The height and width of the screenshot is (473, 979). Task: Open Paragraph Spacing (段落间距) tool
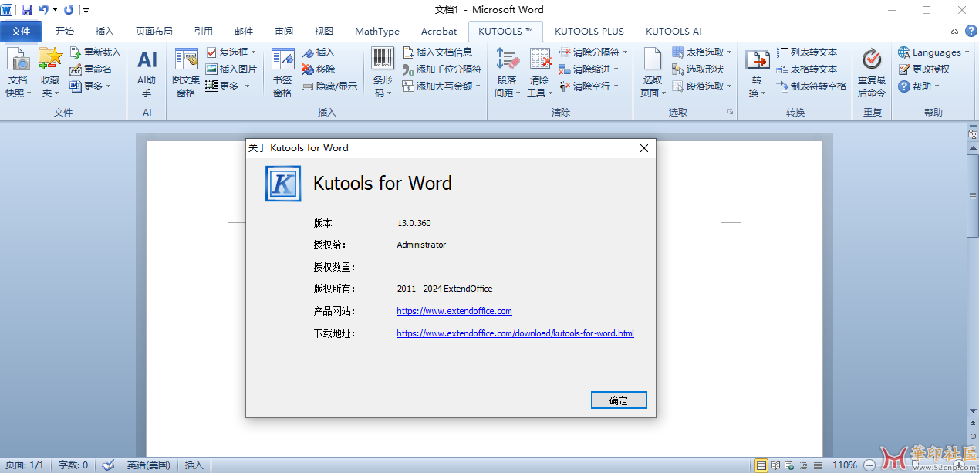coord(507,73)
